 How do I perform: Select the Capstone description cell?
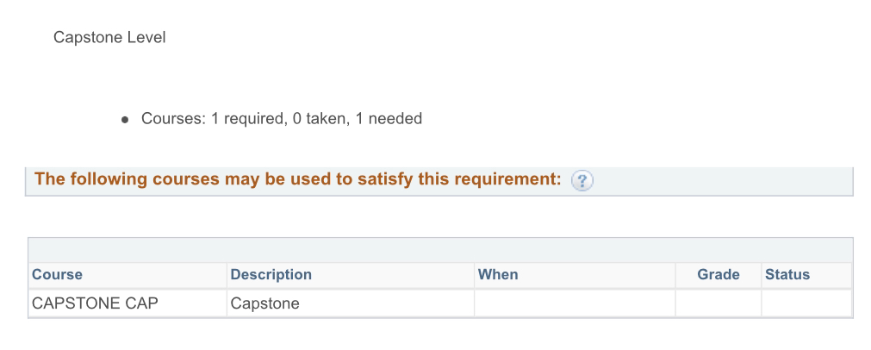coord(351,303)
